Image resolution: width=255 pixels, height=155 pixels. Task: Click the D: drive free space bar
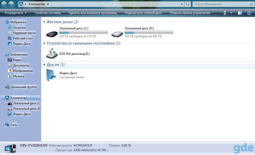click(149, 32)
